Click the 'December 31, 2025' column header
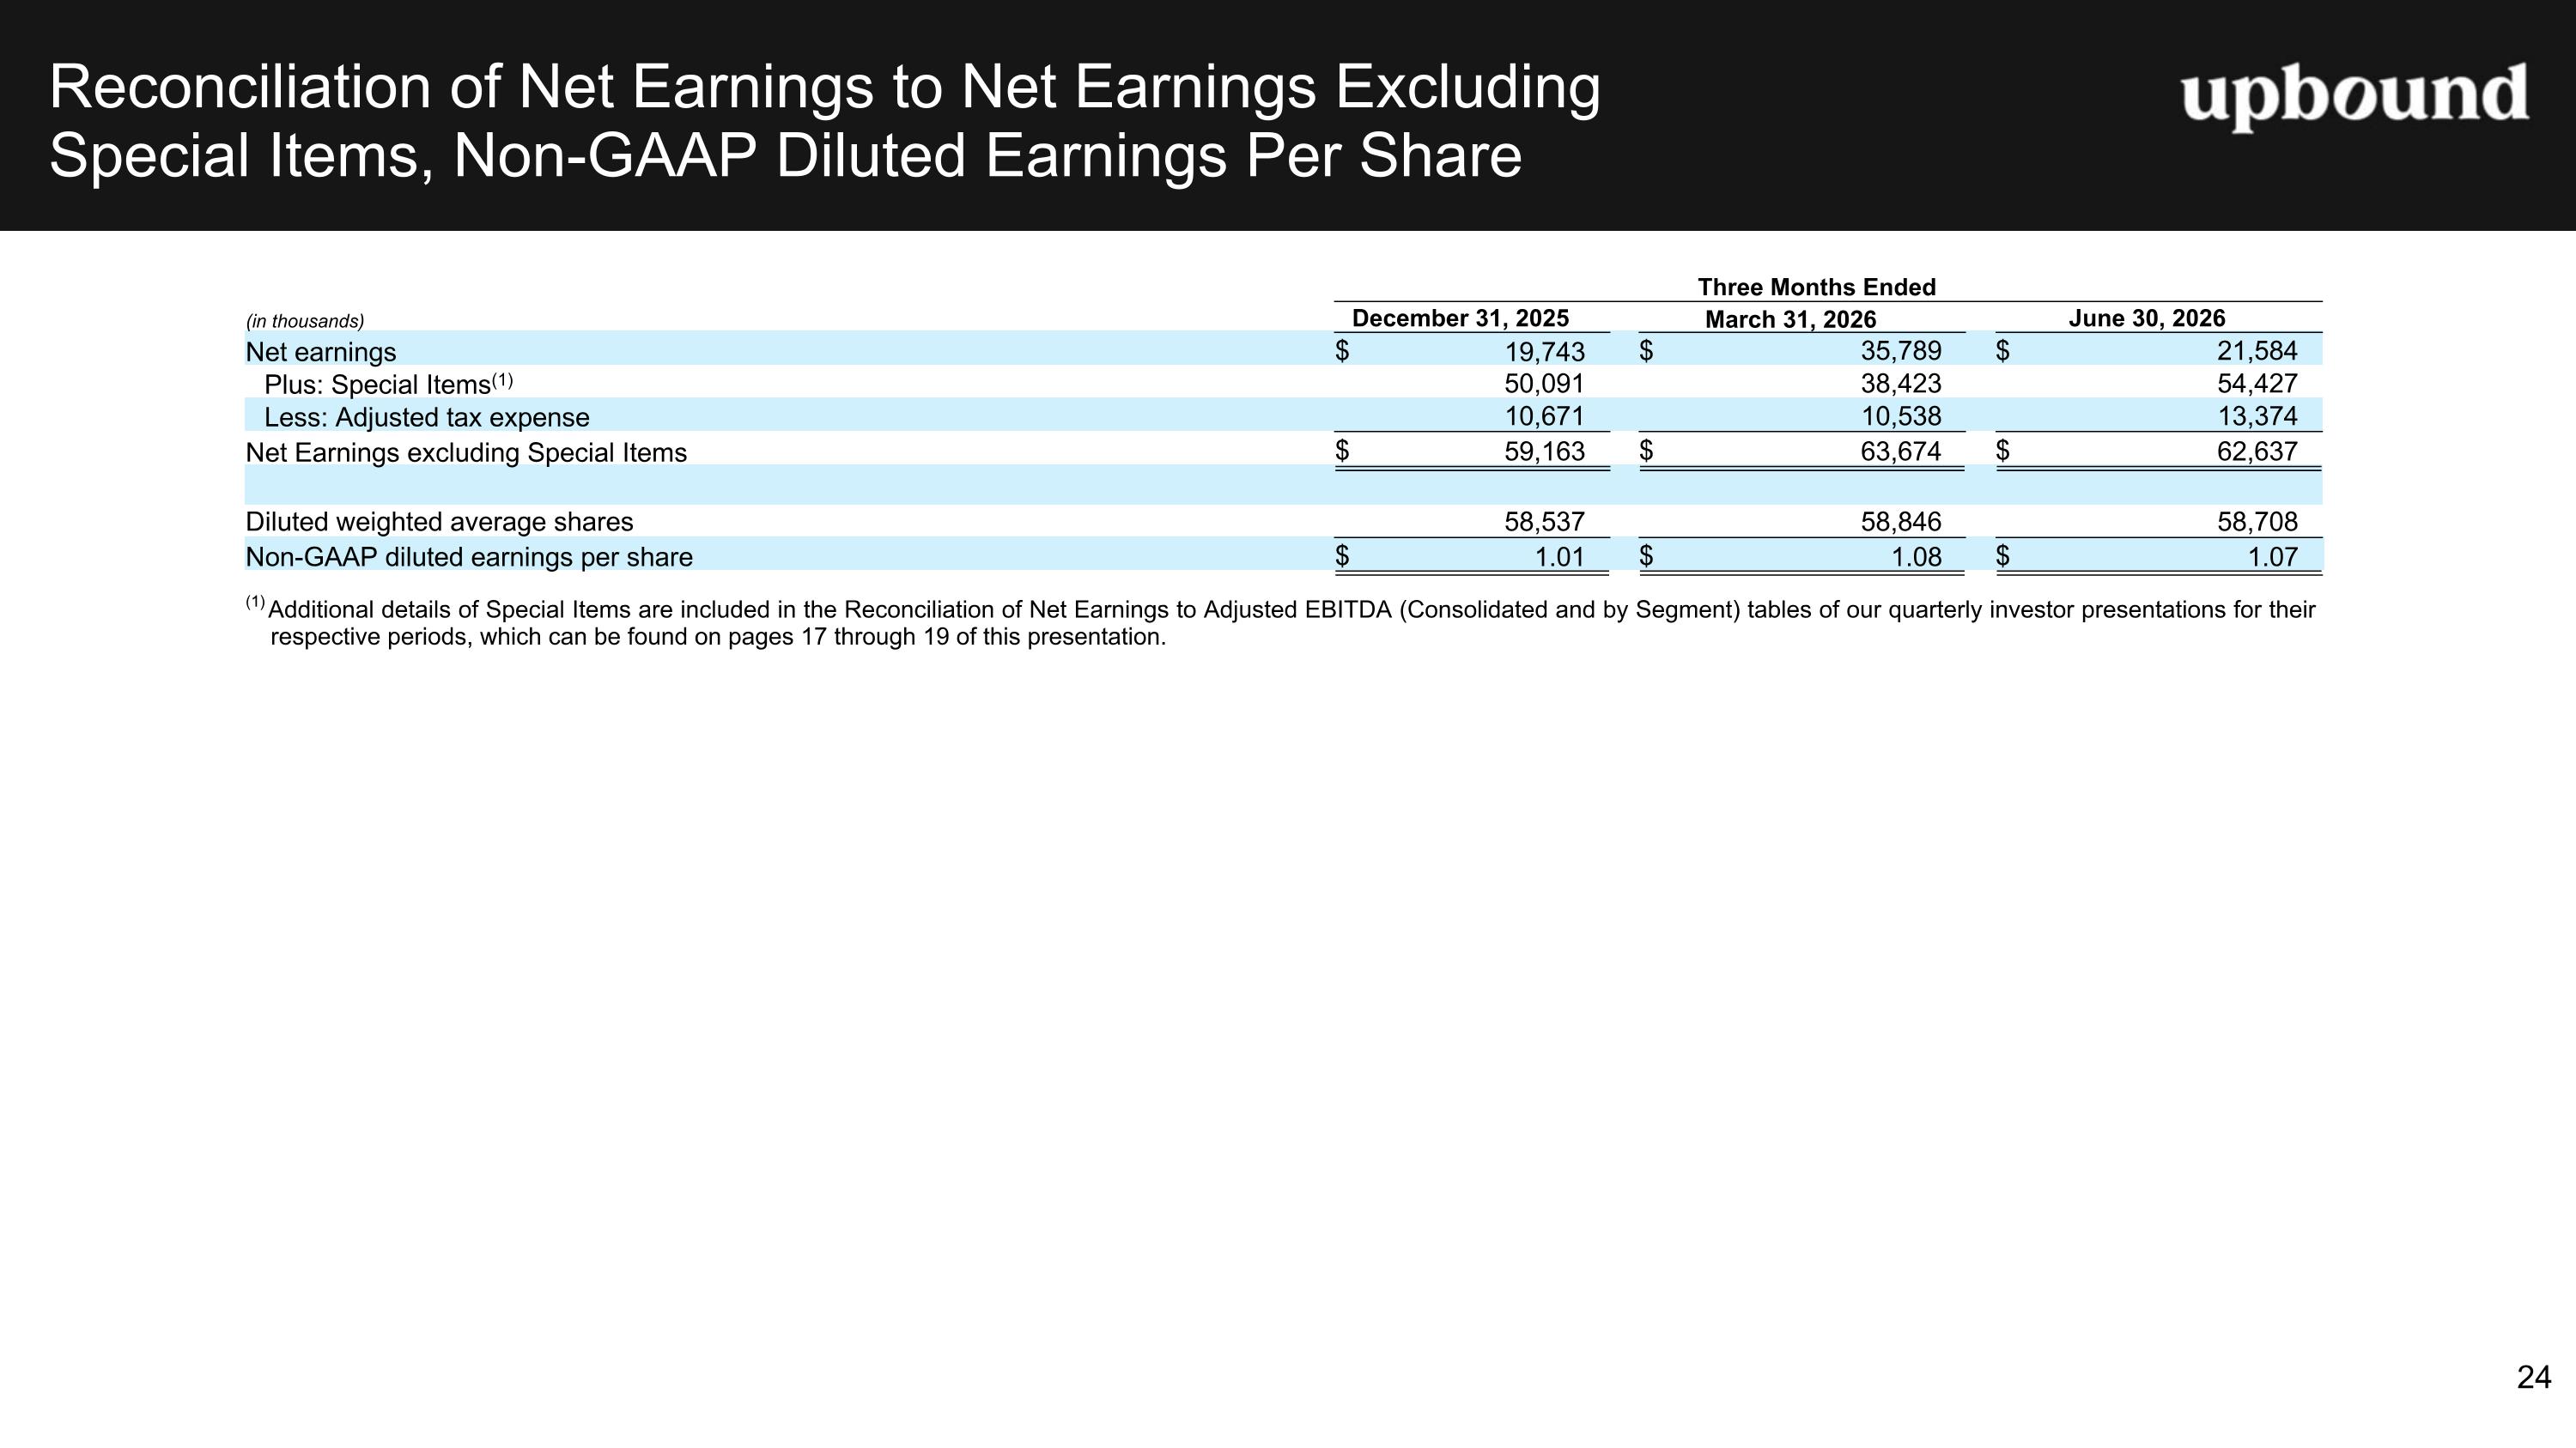 (x=1460, y=318)
